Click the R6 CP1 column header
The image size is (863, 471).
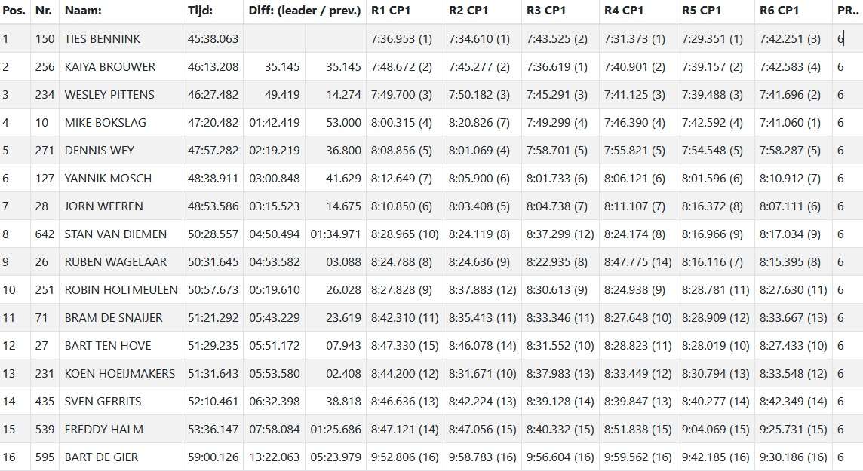(779, 11)
